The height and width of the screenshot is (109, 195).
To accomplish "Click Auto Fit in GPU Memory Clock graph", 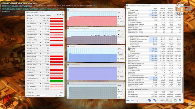I will point(119,77).
